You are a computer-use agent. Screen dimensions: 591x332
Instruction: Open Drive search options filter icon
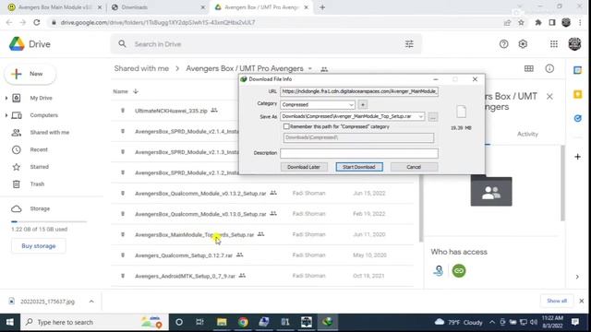coord(409,44)
